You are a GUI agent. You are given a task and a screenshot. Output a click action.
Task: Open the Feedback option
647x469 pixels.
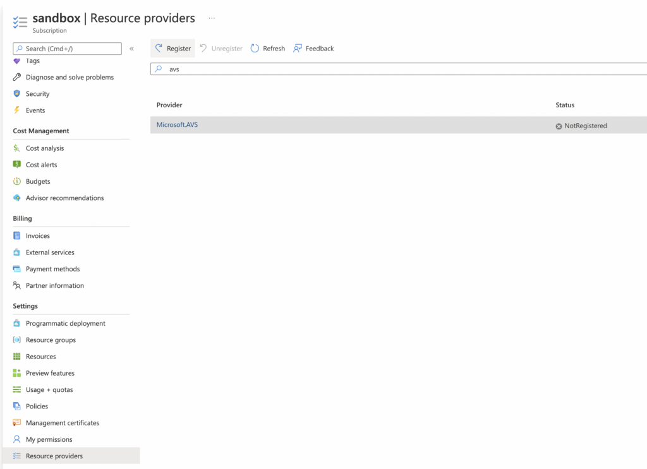[x=313, y=49]
